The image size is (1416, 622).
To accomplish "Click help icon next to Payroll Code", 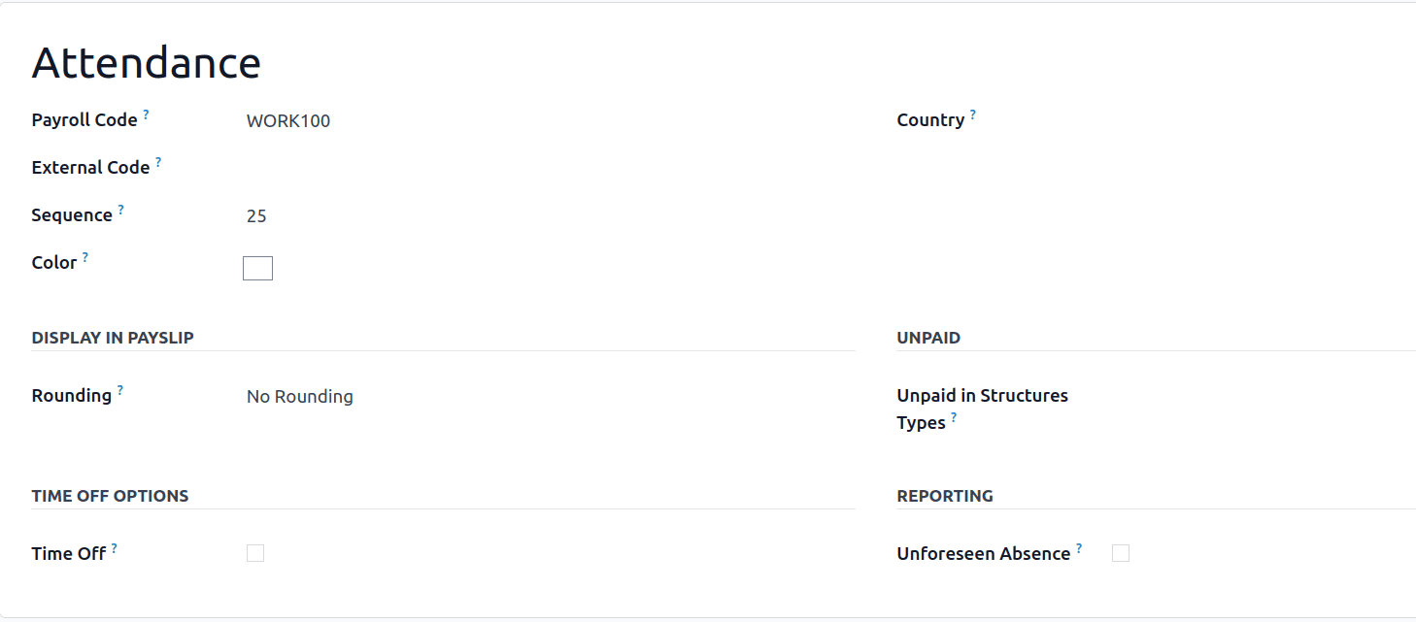I will pyautogui.click(x=147, y=115).
